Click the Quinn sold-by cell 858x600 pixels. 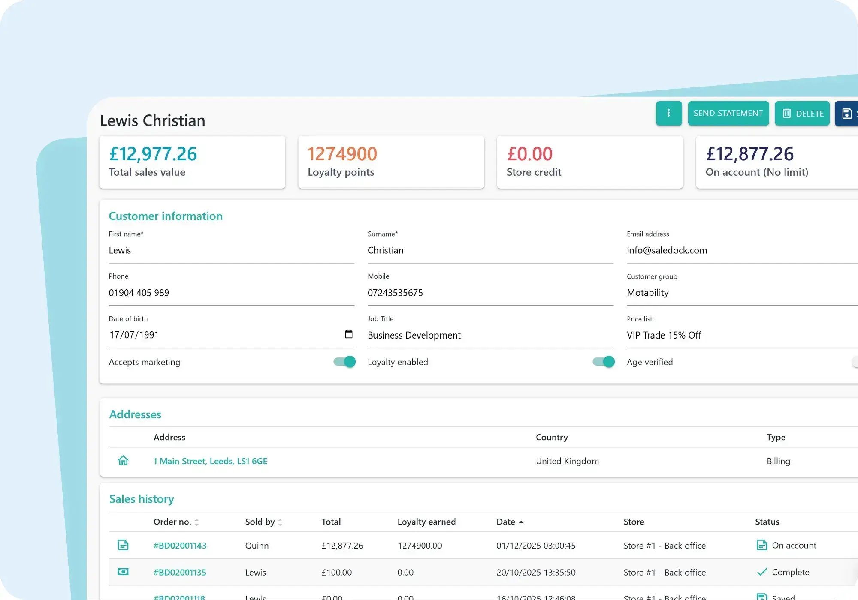click(257, 546)
